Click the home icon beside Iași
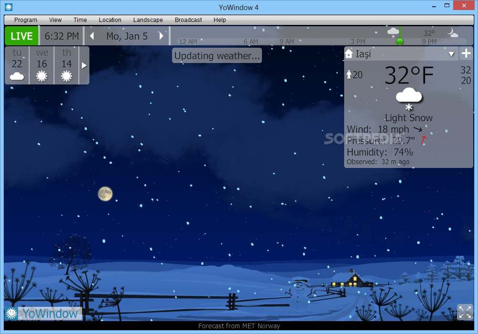478x334 pixels. 349,54
